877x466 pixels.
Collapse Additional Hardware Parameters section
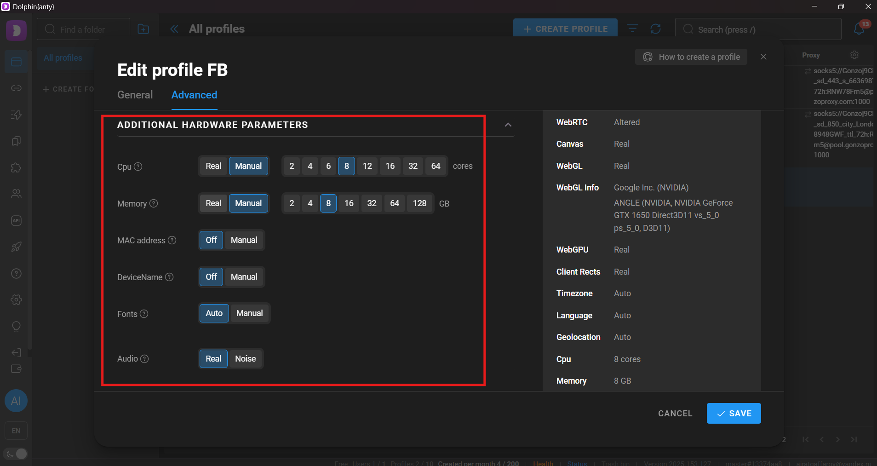point(508,125)
